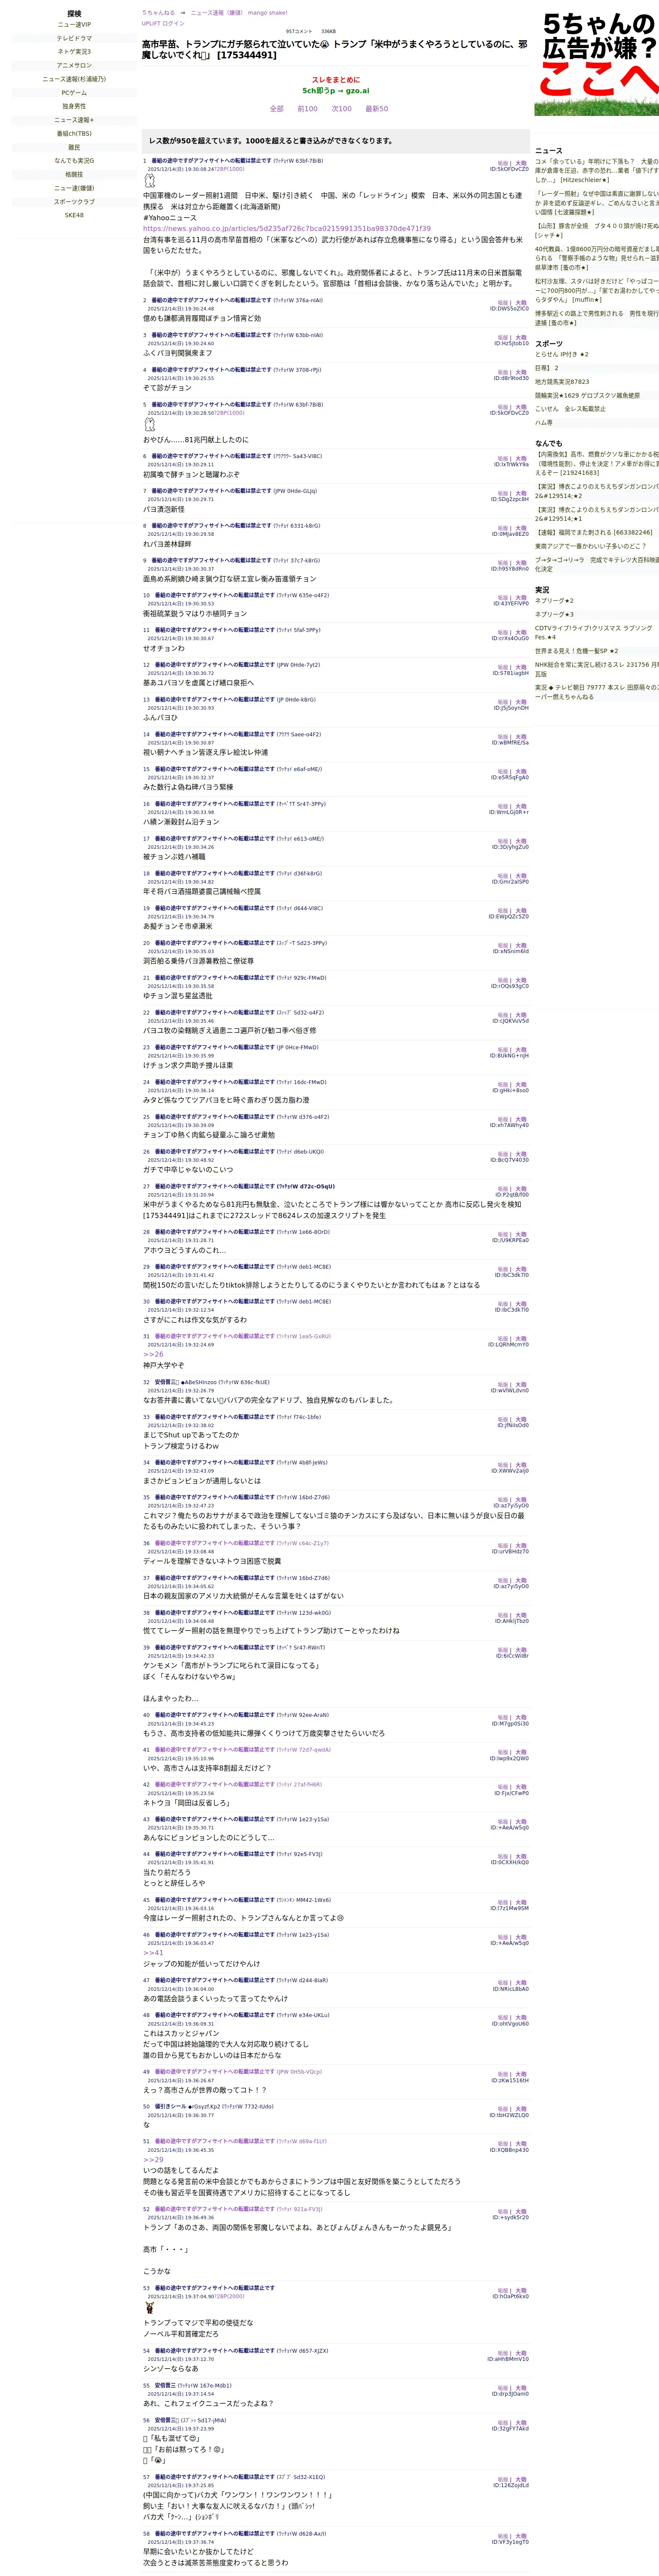Open sidebar sports item とらせん IP付き ★2

[x=562, y=354]
